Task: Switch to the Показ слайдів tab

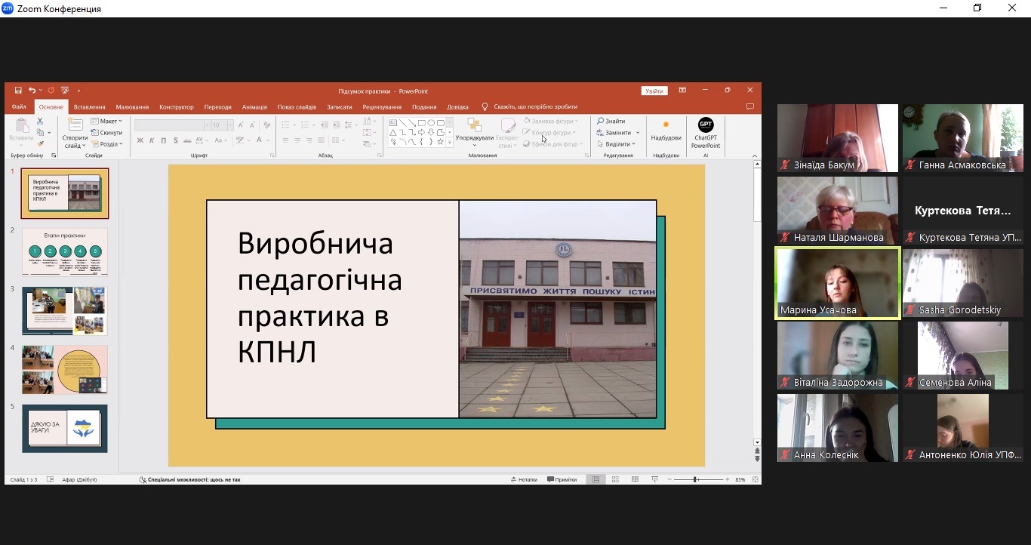Action: pyautogui.click(x=297, y=107)
